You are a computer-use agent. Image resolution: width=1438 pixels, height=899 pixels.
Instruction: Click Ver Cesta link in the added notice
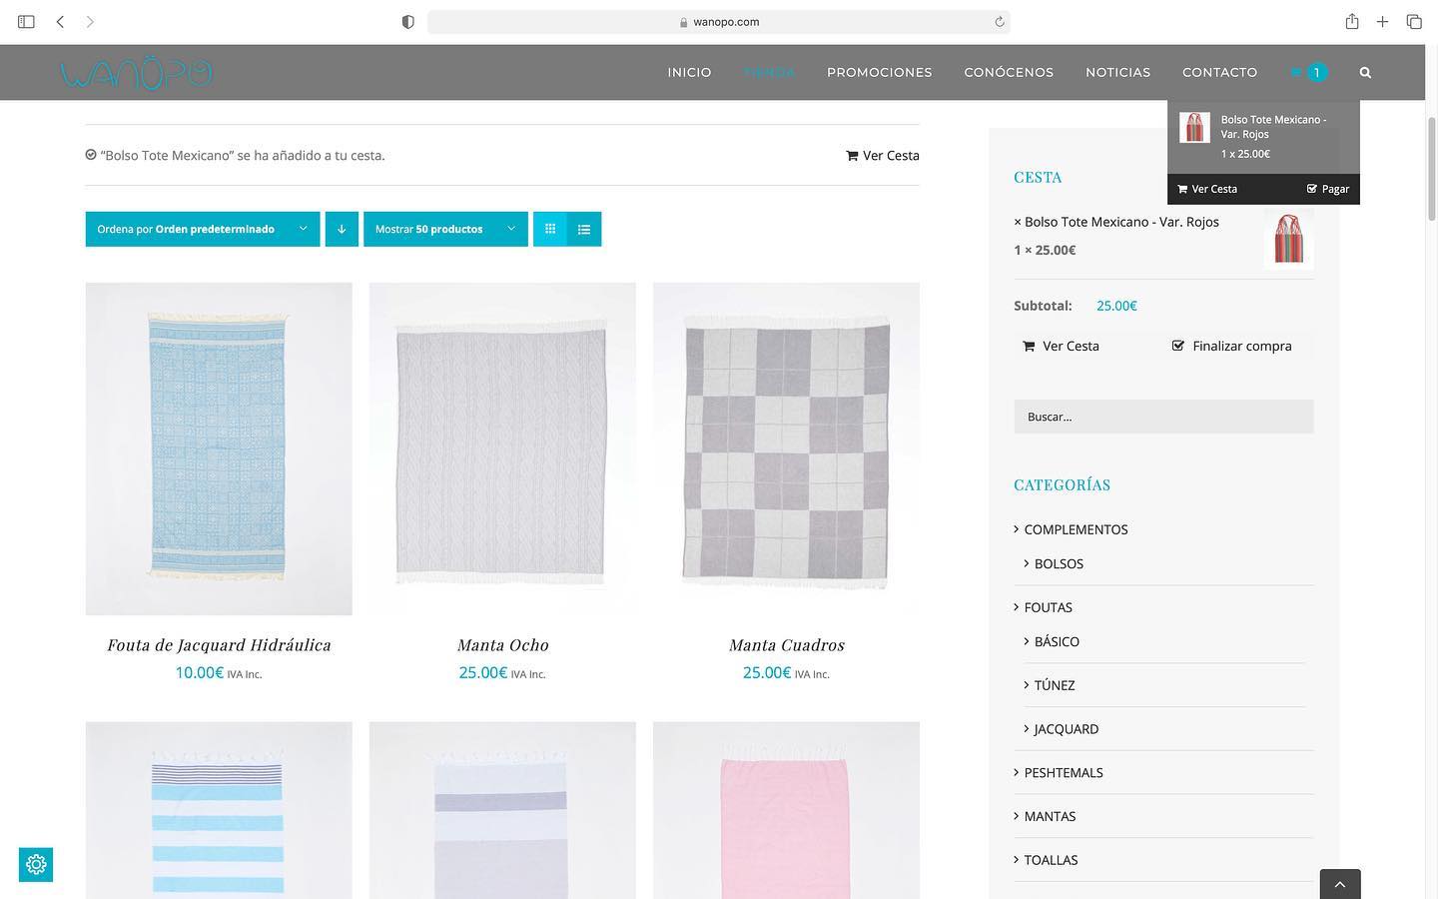point(883,155)
